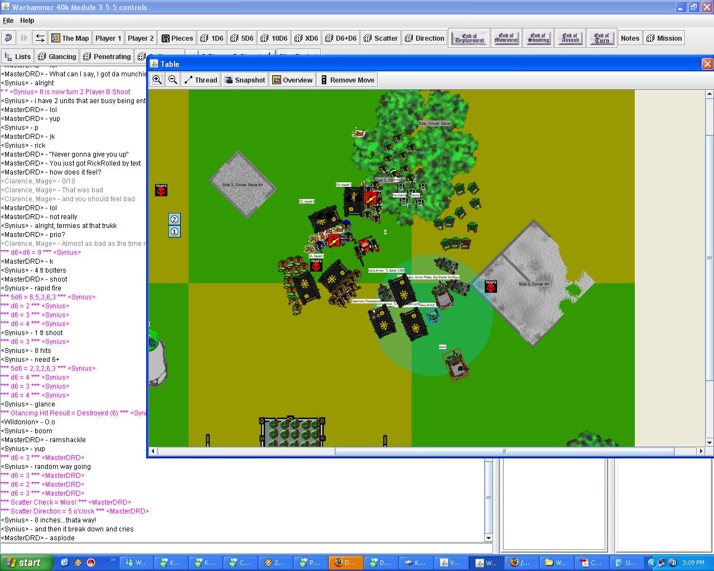Screen dimensions: 714x571
Task: Click the step forward arrow icon
Action: point(24,38)
